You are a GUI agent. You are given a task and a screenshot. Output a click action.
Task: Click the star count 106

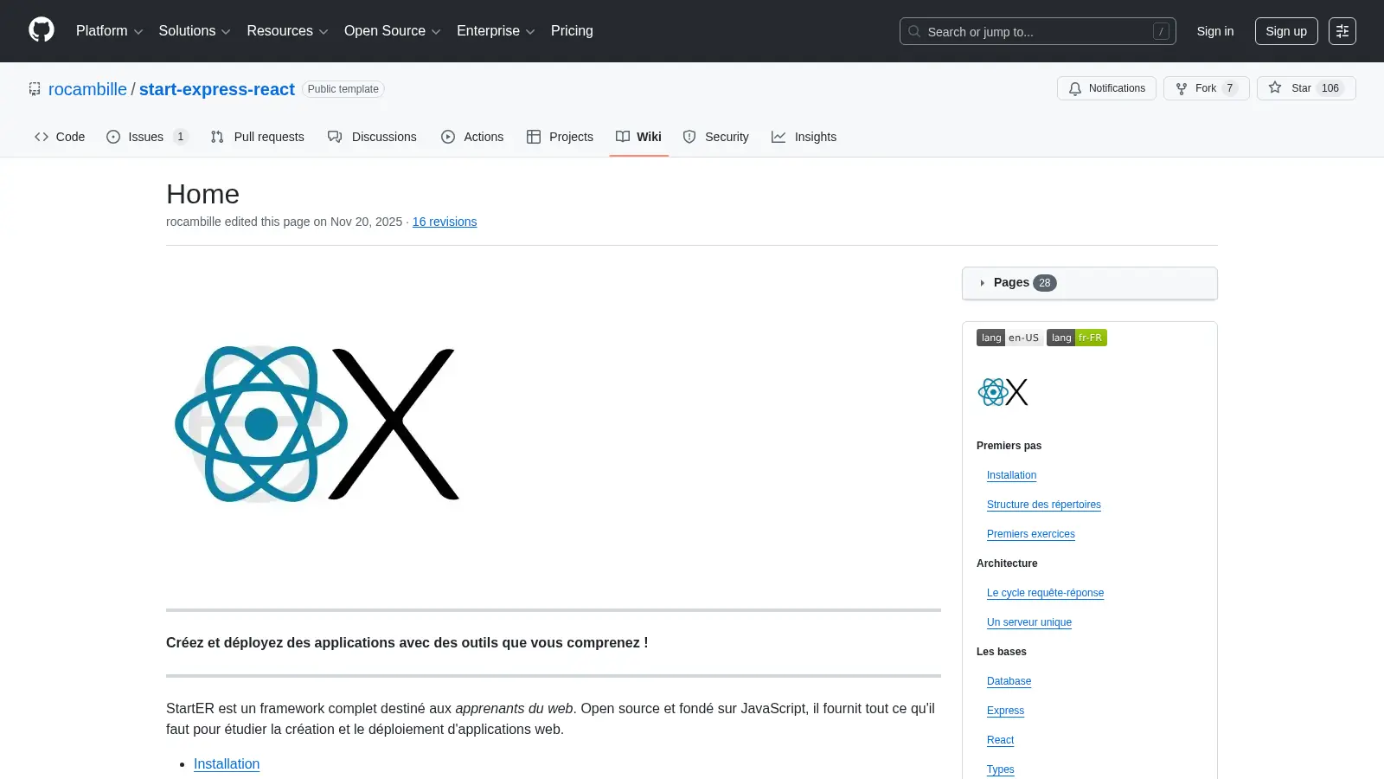click(x=1330, y=88)
